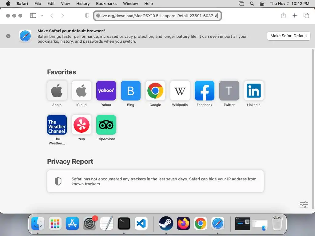Open Finder from the Dock
This screenshot has width=315, height=236.
[38, 223]
